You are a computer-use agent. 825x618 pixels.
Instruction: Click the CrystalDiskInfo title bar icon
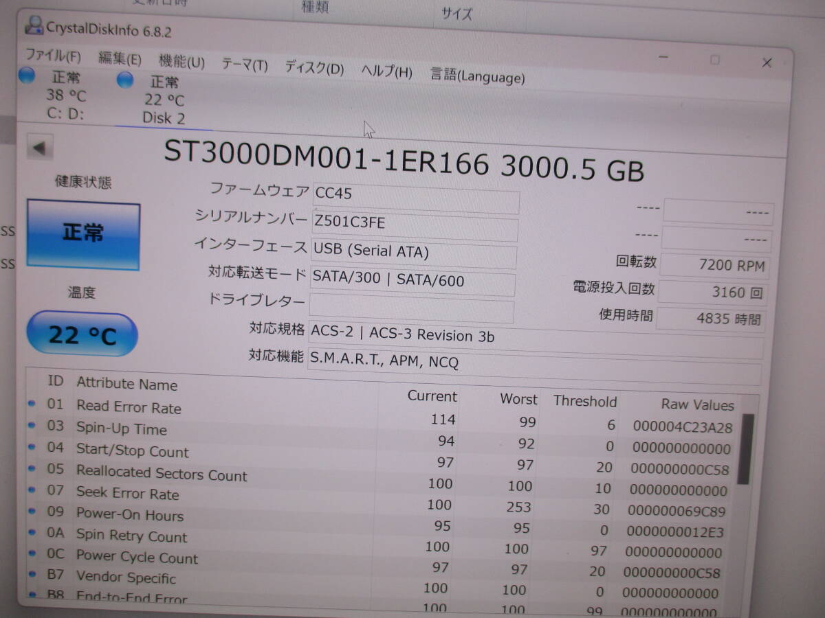pos(34,25)
